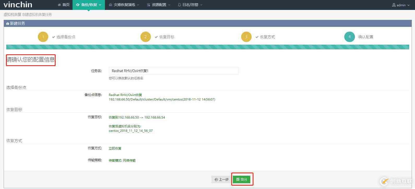Screen dimensions: 415x189
Task: Open the 首页 home menu item
Action: coord(64,5)
